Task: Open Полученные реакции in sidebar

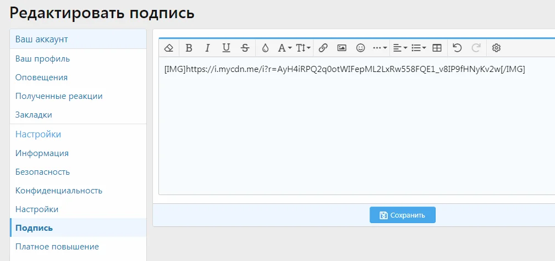Action: tap(78, 96)
